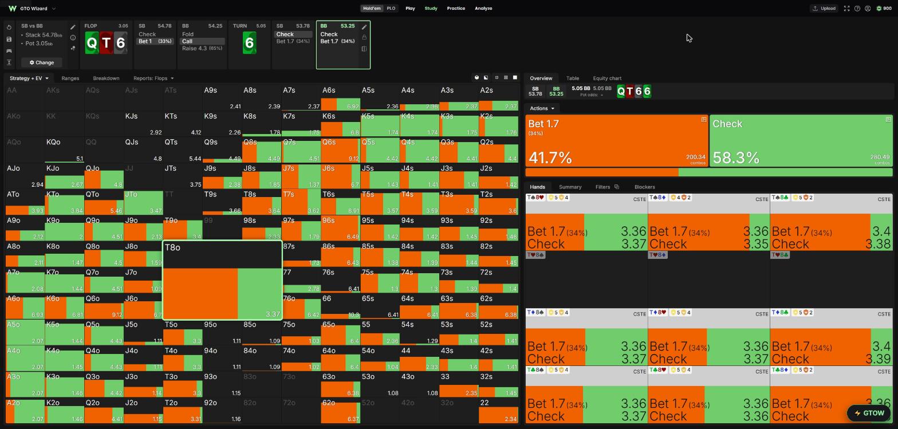Click the game controller practice icon

click(9, 50)
